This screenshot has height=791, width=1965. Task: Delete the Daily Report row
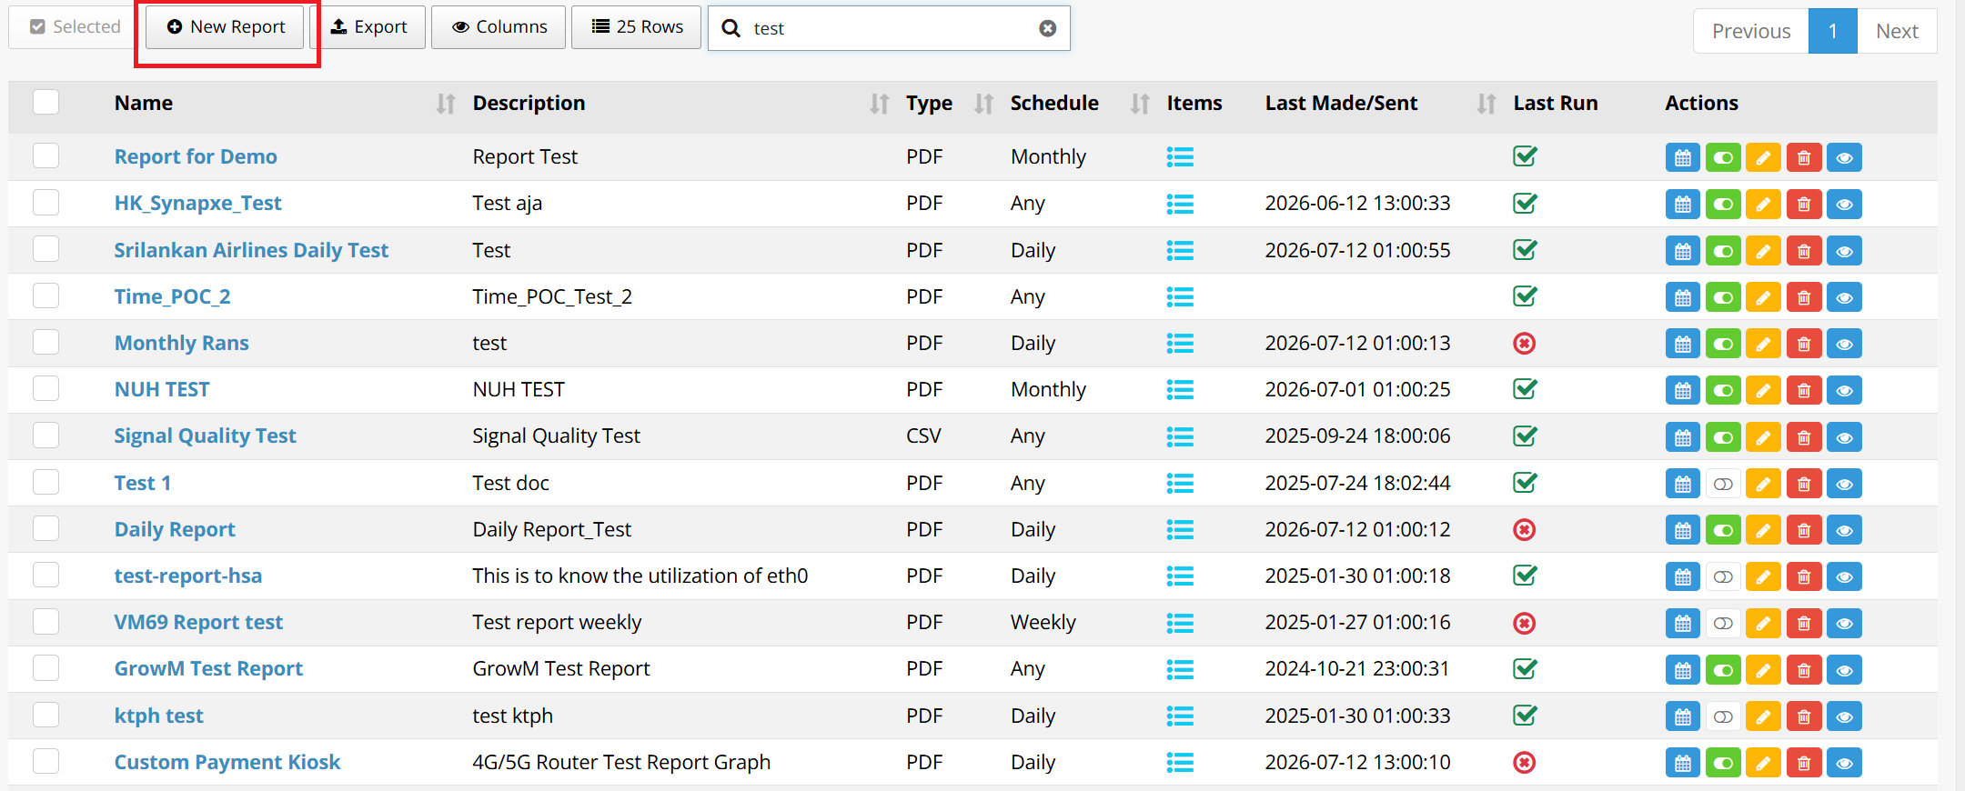(1804, 530)
